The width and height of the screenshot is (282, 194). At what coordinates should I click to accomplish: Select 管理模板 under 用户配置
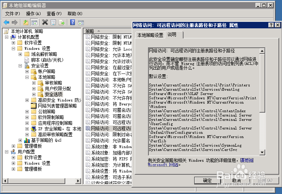pyautogui.click(x=33, y=169)
